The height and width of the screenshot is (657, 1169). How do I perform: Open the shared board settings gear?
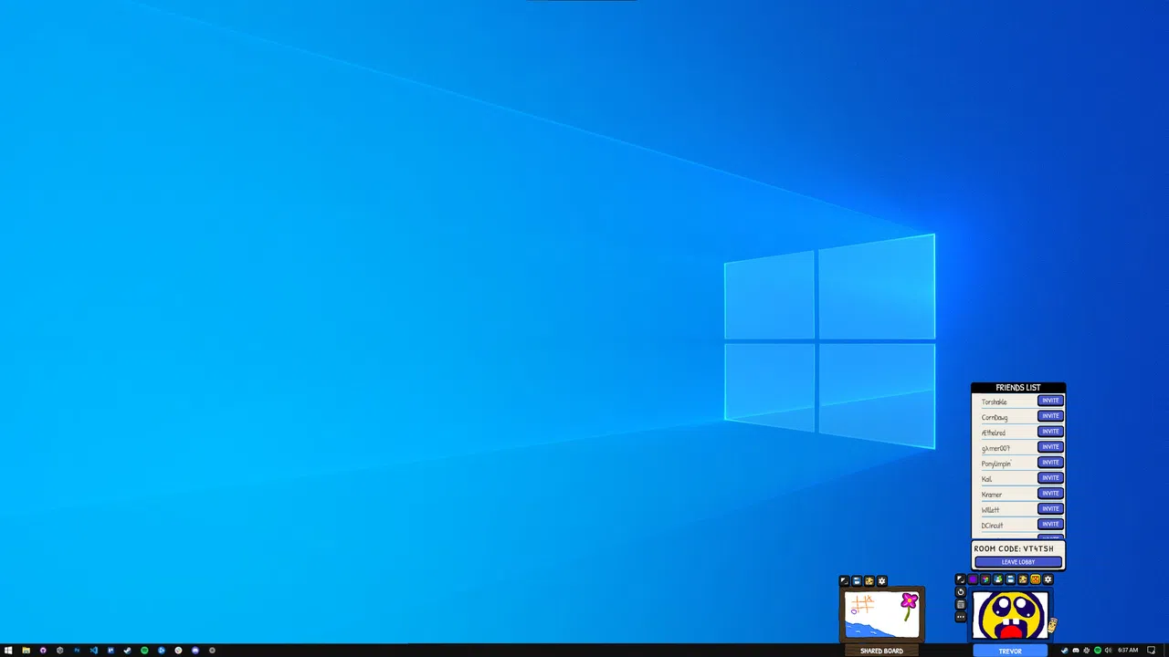click(881, 581)
